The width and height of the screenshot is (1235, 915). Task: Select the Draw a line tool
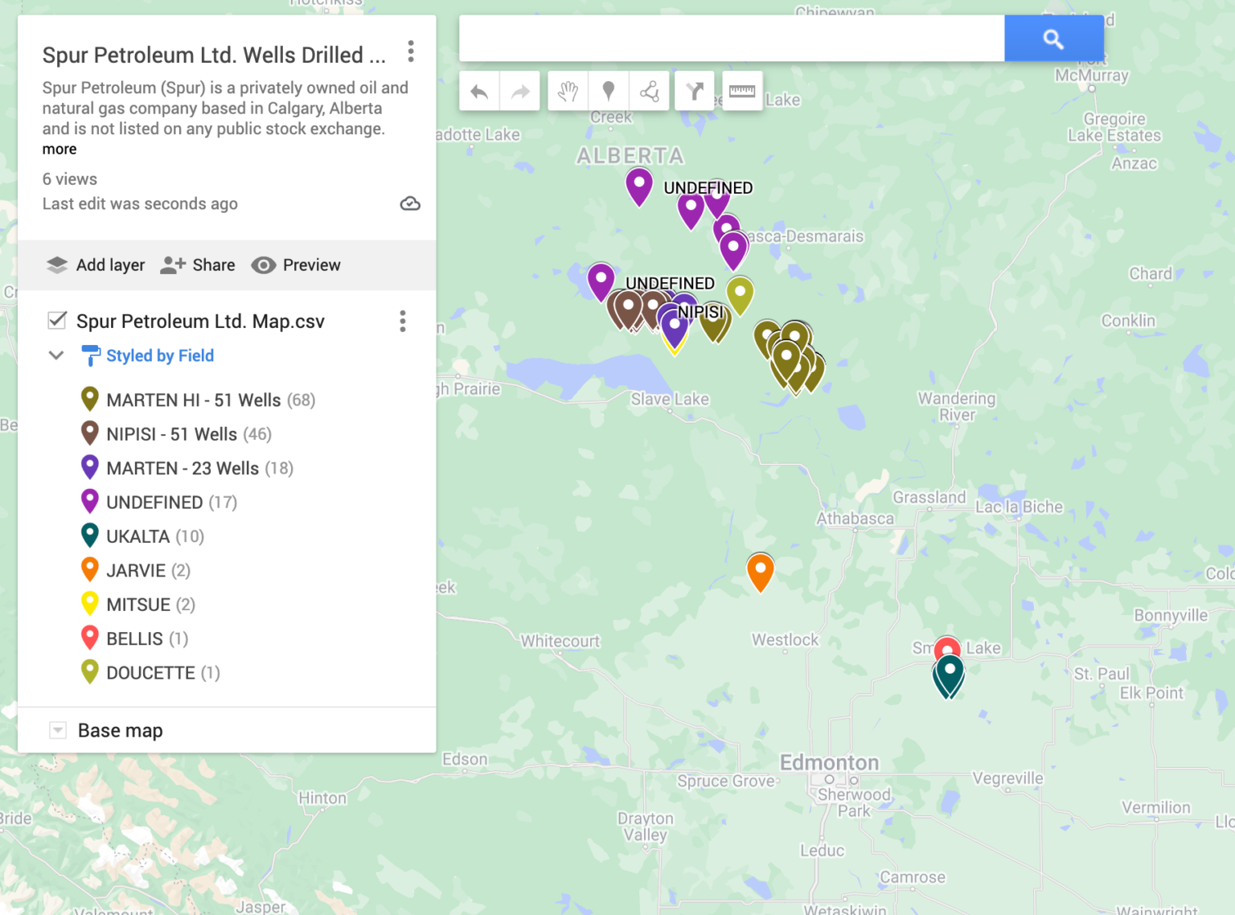click(650, 92)
